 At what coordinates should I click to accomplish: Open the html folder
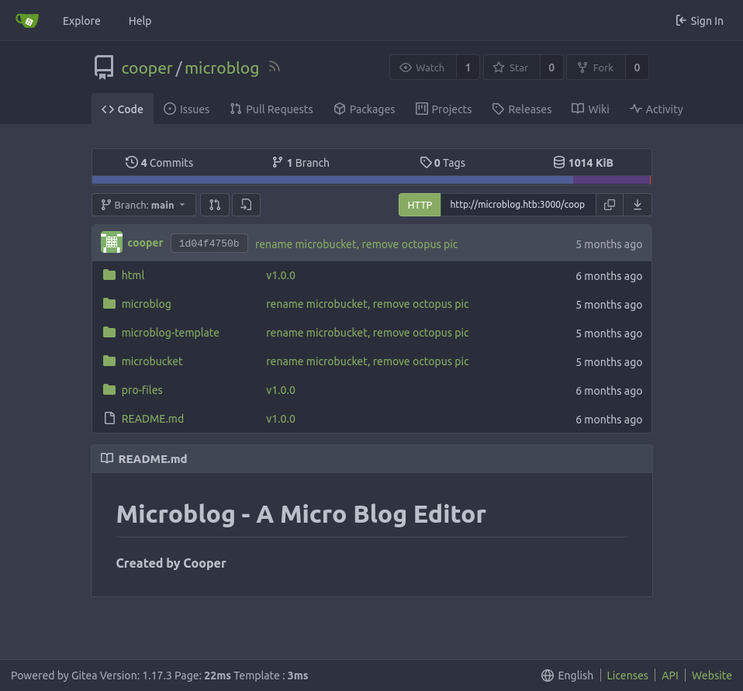(x=133, y=275)
